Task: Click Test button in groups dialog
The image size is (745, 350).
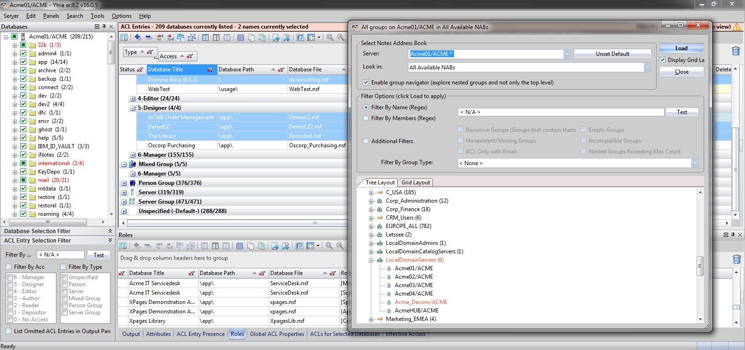Action: coord(682,112)
